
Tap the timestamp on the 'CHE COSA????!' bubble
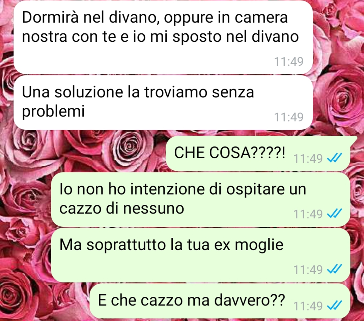(308, 159)
